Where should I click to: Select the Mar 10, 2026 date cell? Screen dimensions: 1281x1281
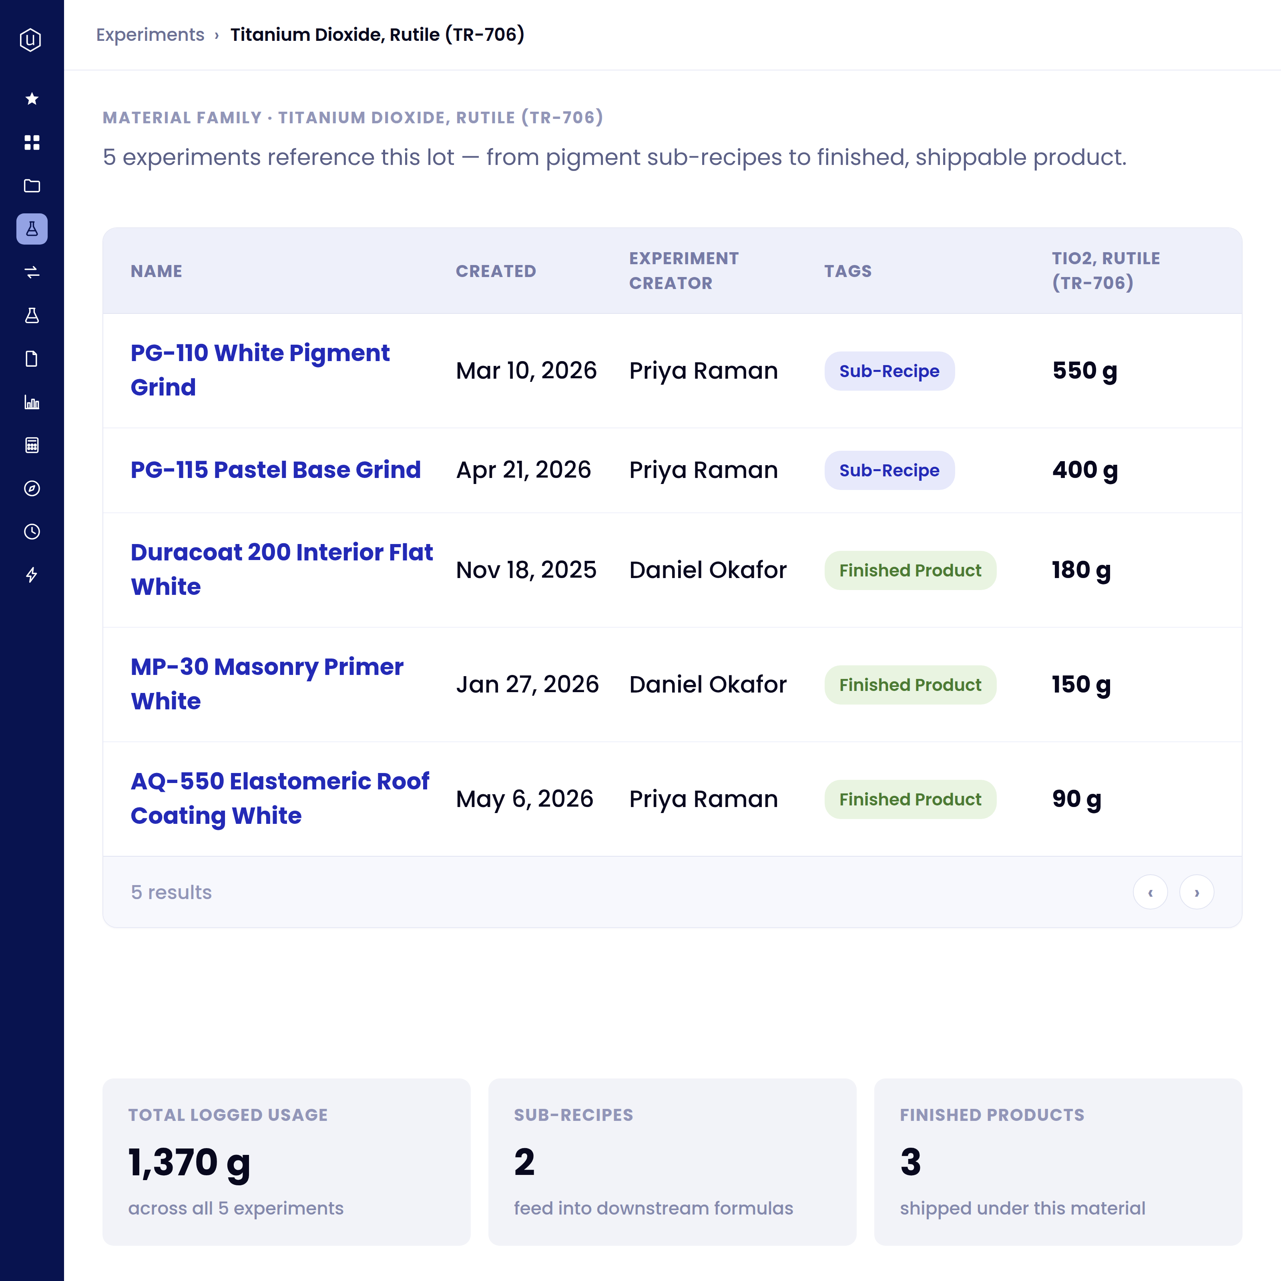point(526,371)
